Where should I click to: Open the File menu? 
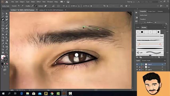pyautogui.click(x=12, y=2)
